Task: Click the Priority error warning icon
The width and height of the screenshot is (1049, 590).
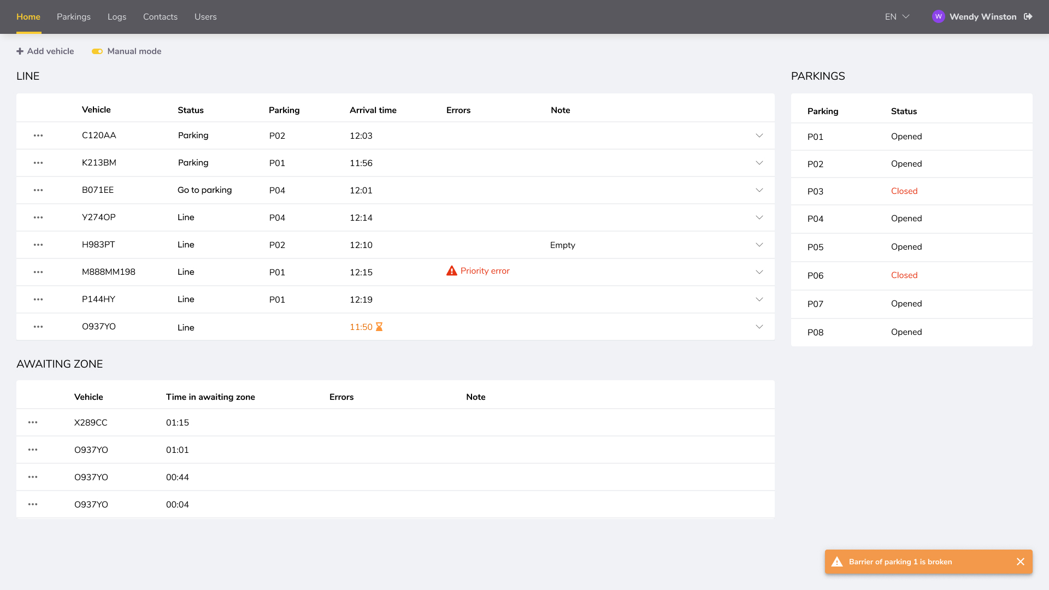Action: (x=451, y=271)
